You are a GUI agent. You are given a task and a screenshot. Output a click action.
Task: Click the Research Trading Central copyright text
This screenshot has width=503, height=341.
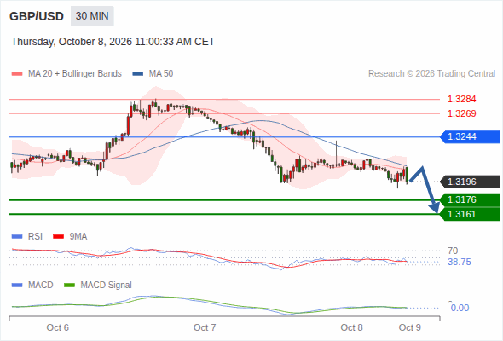(x=431, y=74)
